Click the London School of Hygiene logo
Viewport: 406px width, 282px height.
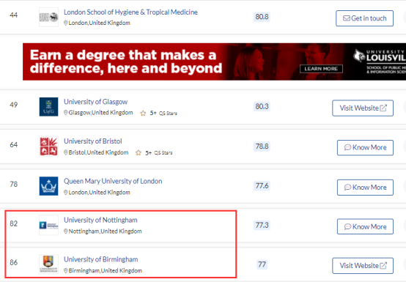[48, 17]
